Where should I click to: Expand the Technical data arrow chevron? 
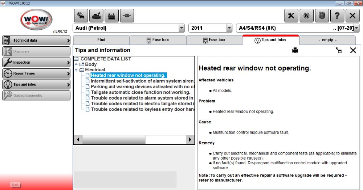[68, 41]
